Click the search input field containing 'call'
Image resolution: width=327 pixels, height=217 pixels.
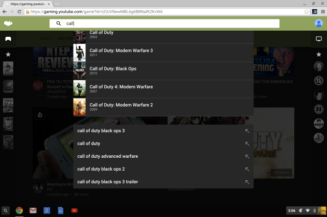(169, 23)
